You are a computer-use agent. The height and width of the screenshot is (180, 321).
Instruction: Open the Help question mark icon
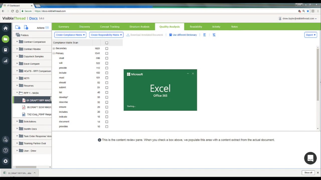6,150
